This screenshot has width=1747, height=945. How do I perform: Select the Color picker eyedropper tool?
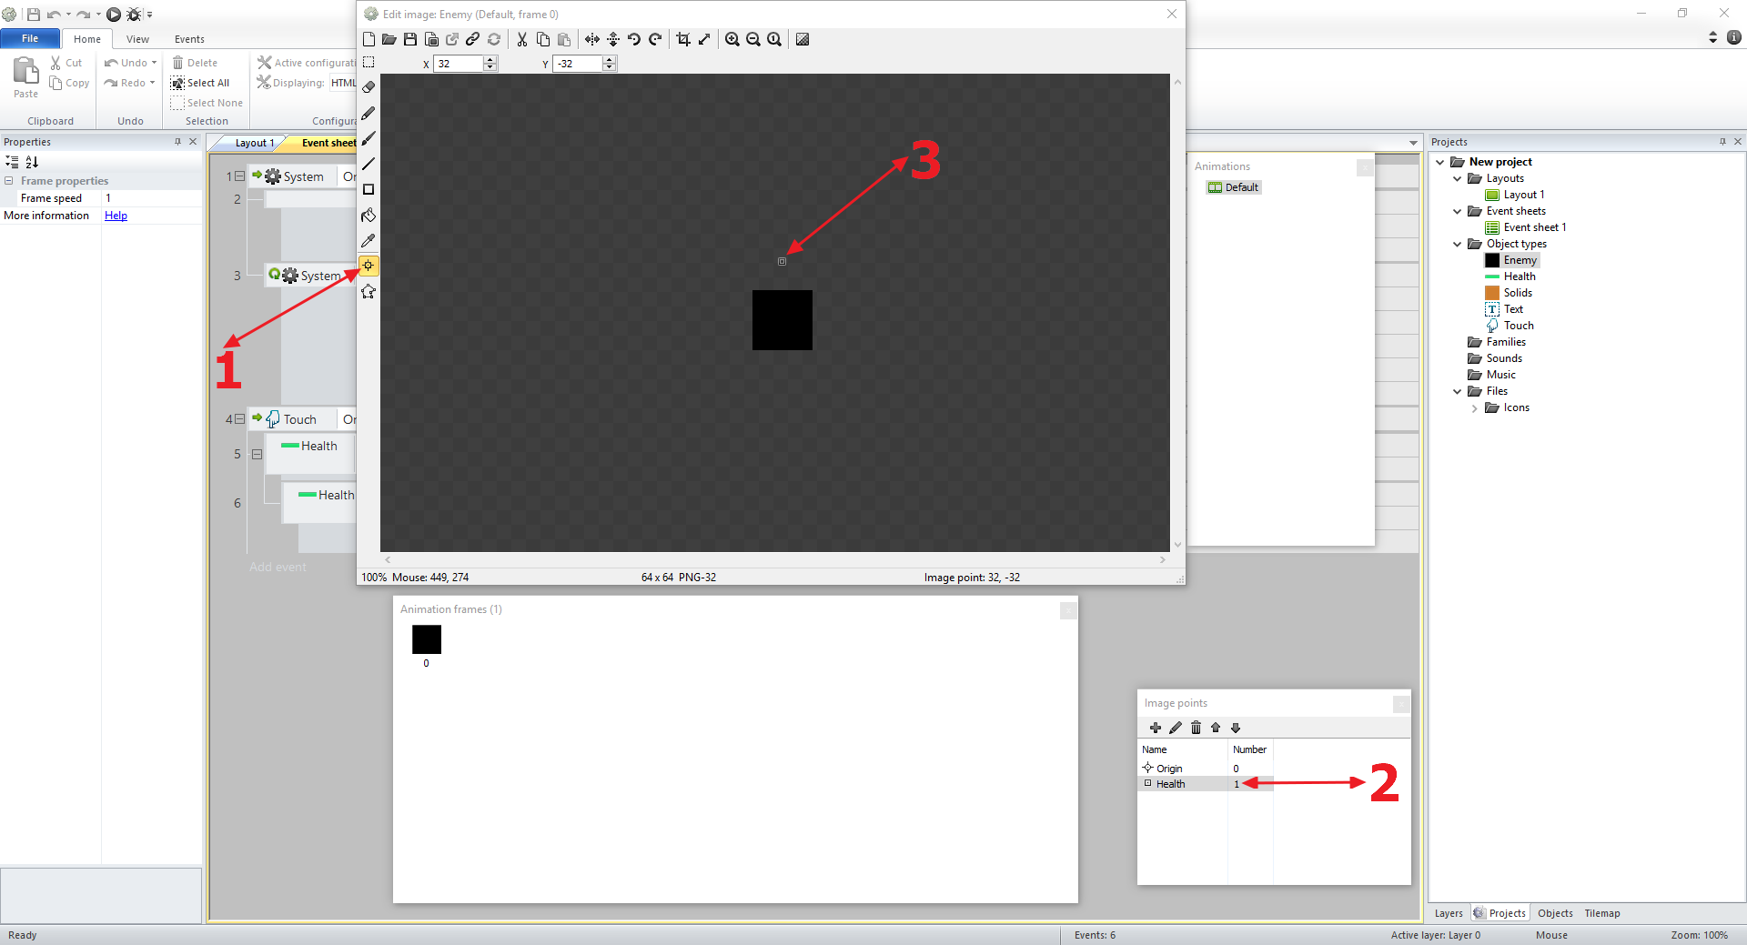(369, 240)
